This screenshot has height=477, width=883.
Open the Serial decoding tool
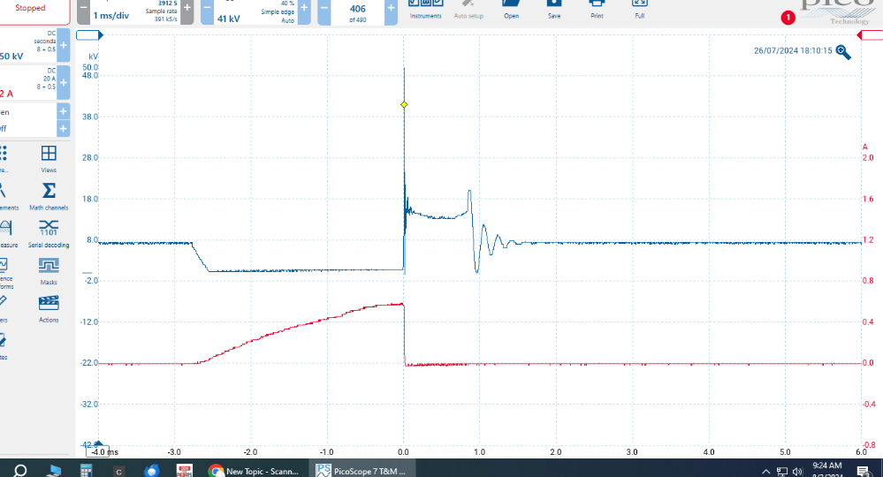49,232
